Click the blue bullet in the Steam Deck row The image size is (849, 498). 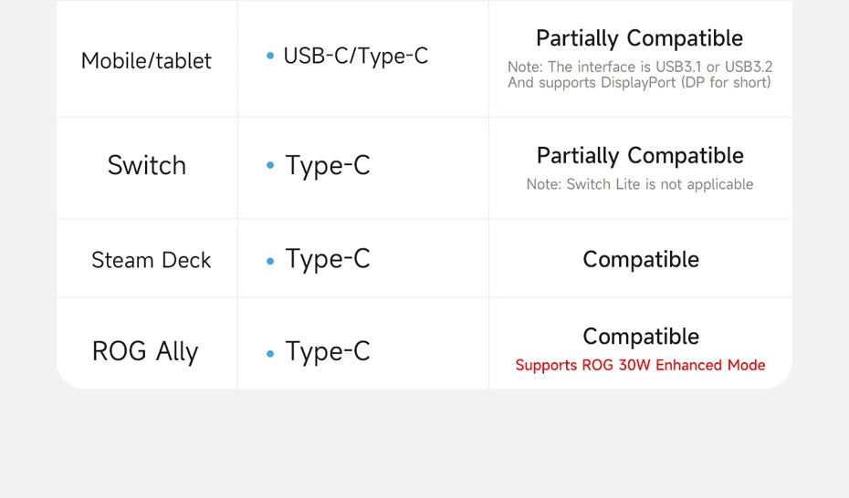click(270, 261)
